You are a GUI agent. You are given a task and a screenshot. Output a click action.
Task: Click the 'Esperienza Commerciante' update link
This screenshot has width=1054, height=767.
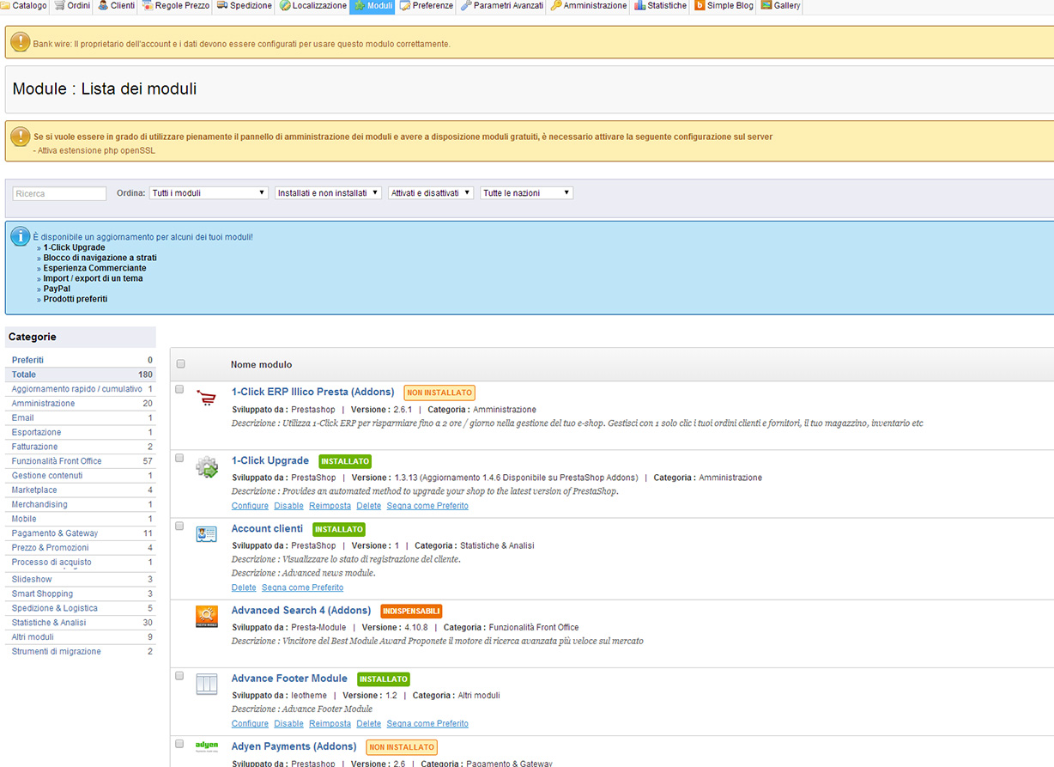[94, 268]
